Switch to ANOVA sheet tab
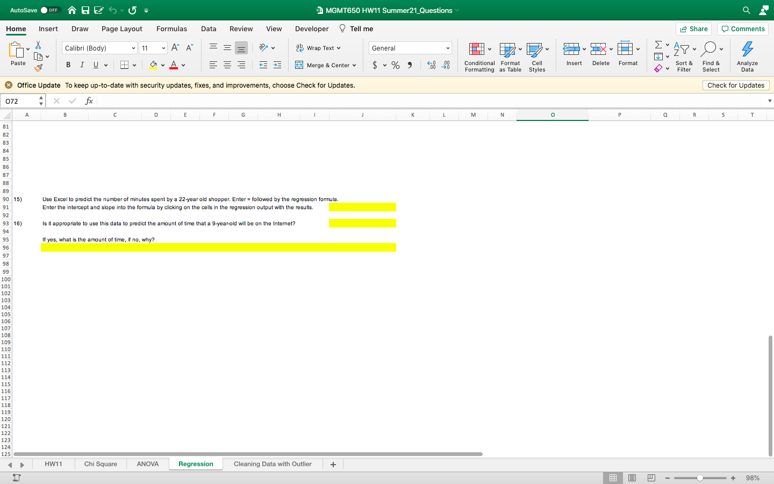Screen dimensions: 774x484 coord(148,464)
